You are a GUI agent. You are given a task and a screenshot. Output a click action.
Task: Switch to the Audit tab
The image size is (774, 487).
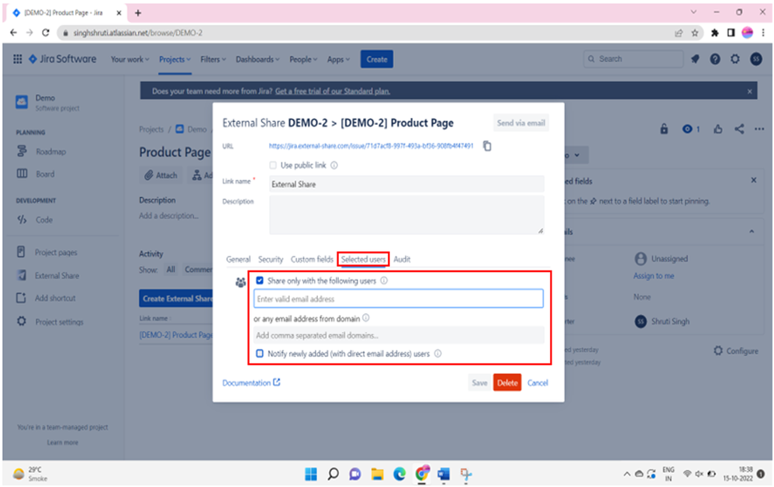pos(402,260)
